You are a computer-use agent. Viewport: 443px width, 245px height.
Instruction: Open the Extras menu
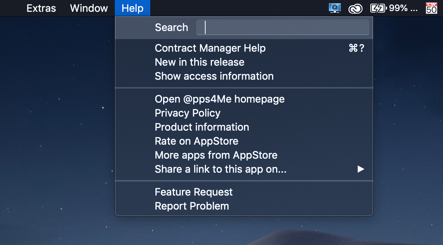(41, 8)
